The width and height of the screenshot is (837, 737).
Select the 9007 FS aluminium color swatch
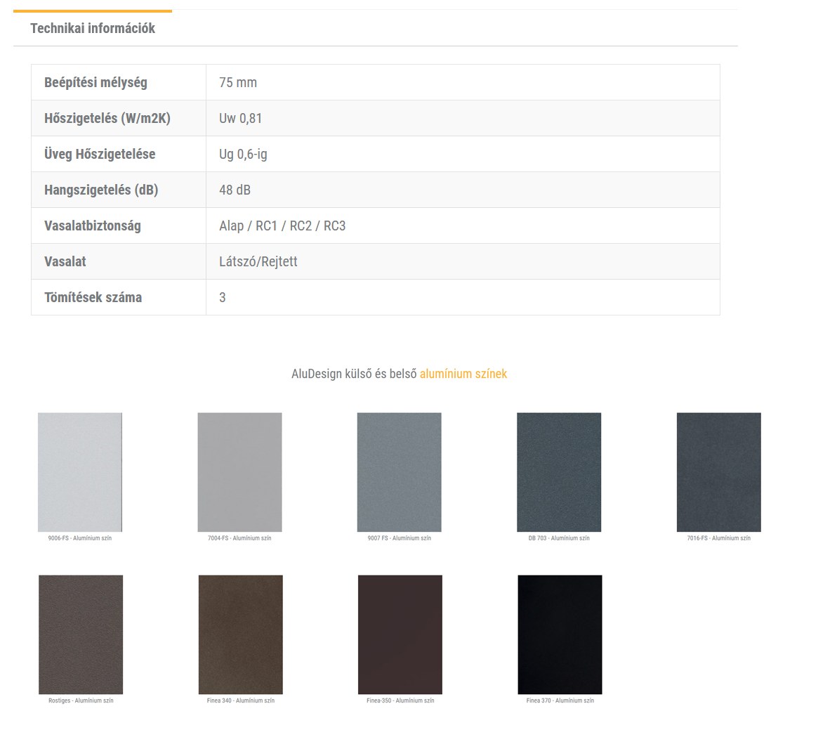pos(400,472)
